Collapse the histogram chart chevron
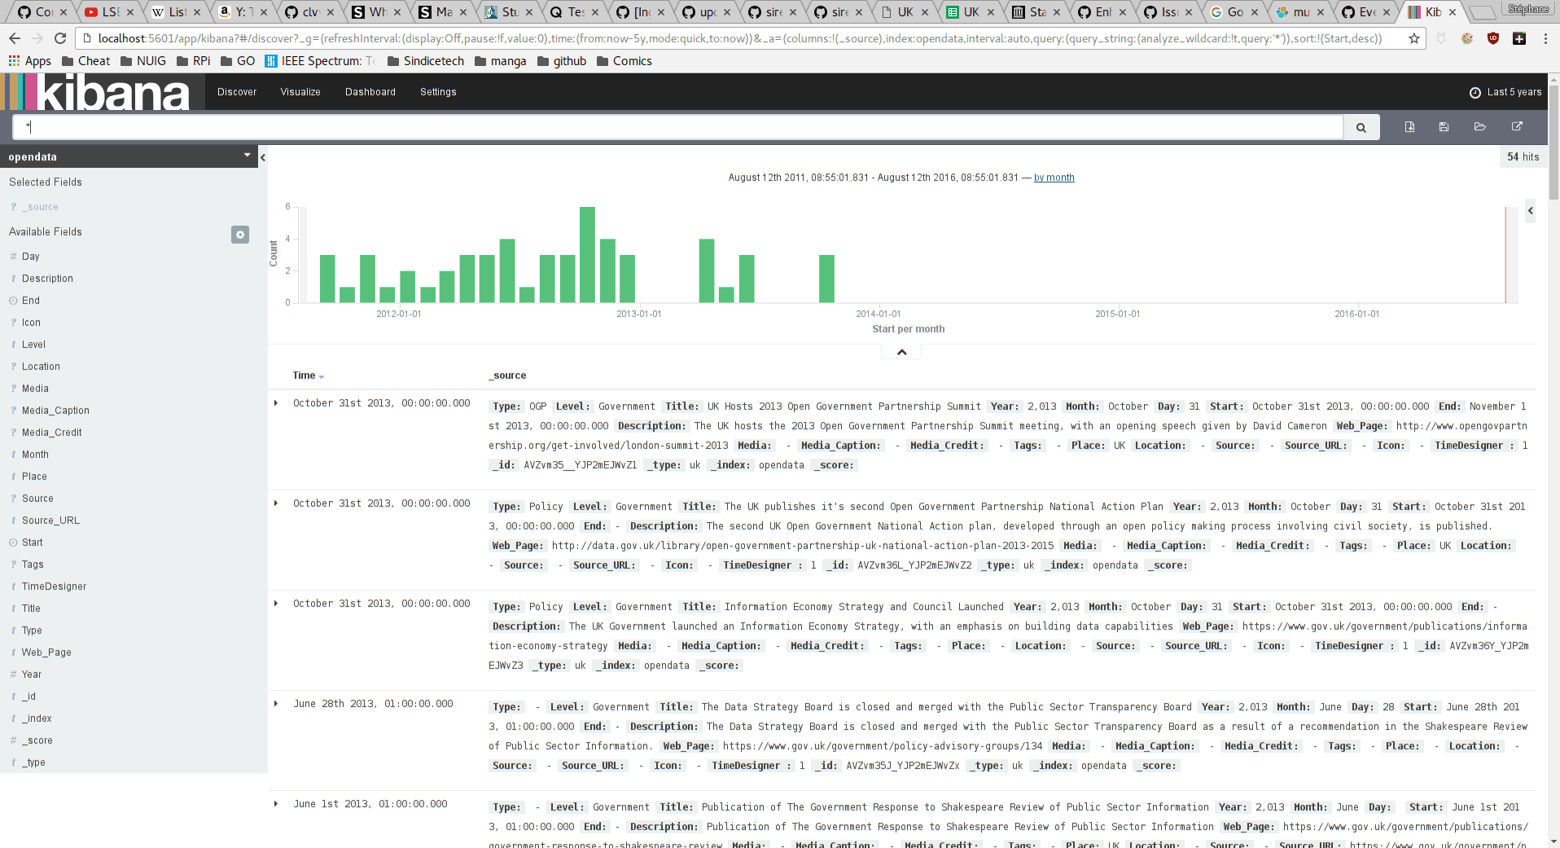 click(x=901, y=352)
